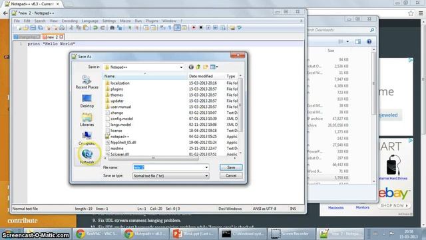
Task: Click the PowerPoint taskbar button
Action: (x=194, y=234)
